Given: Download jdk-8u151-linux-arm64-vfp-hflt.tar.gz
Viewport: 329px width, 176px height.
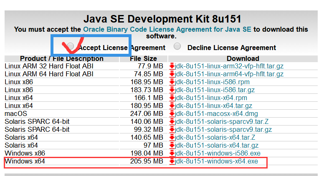Looking at the screenshot, I should click(229, 74).
